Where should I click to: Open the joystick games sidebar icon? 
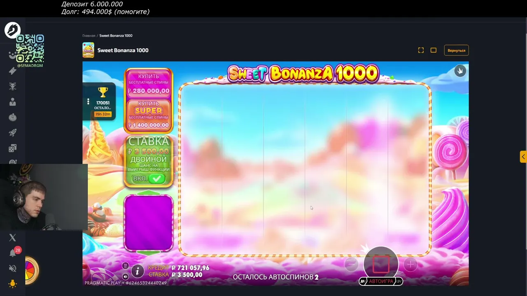point(12,118)
